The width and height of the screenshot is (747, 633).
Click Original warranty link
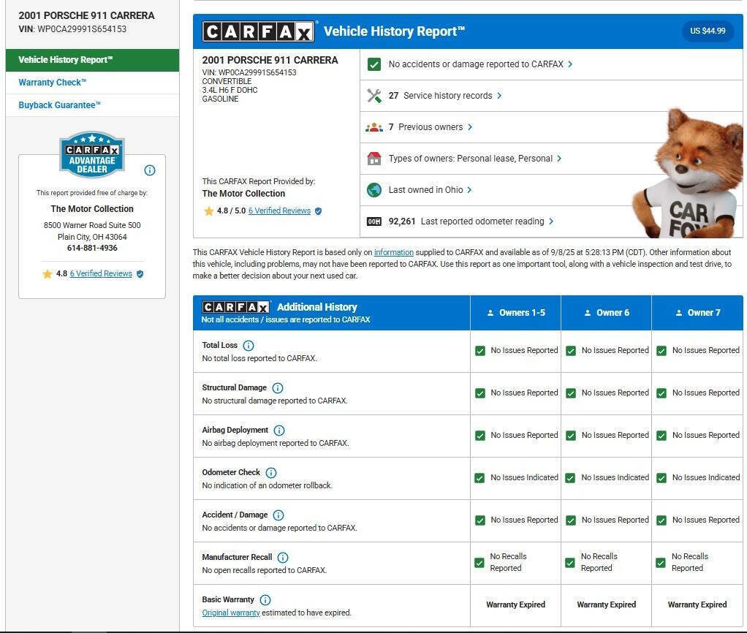[231, 613]
